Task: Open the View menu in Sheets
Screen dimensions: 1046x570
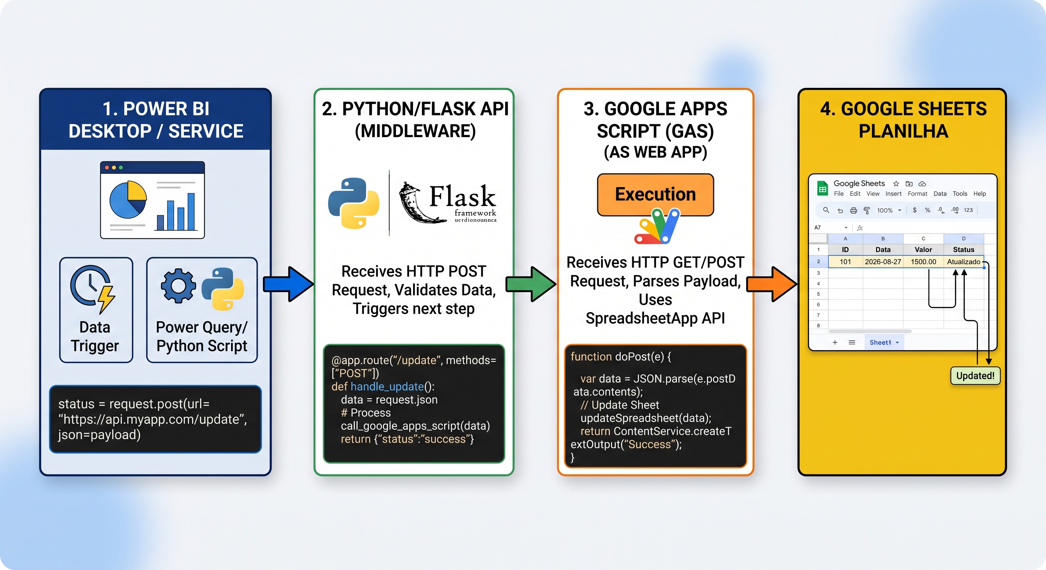Action: 873,194
